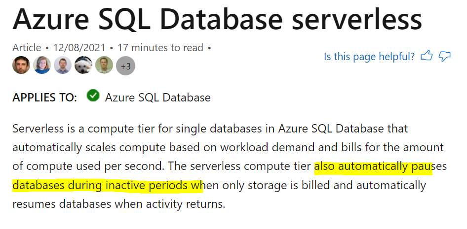Screen dimensions: 467x229
Task: Click the '17 minutes to read' text
Action: click(x=160, y=47)
